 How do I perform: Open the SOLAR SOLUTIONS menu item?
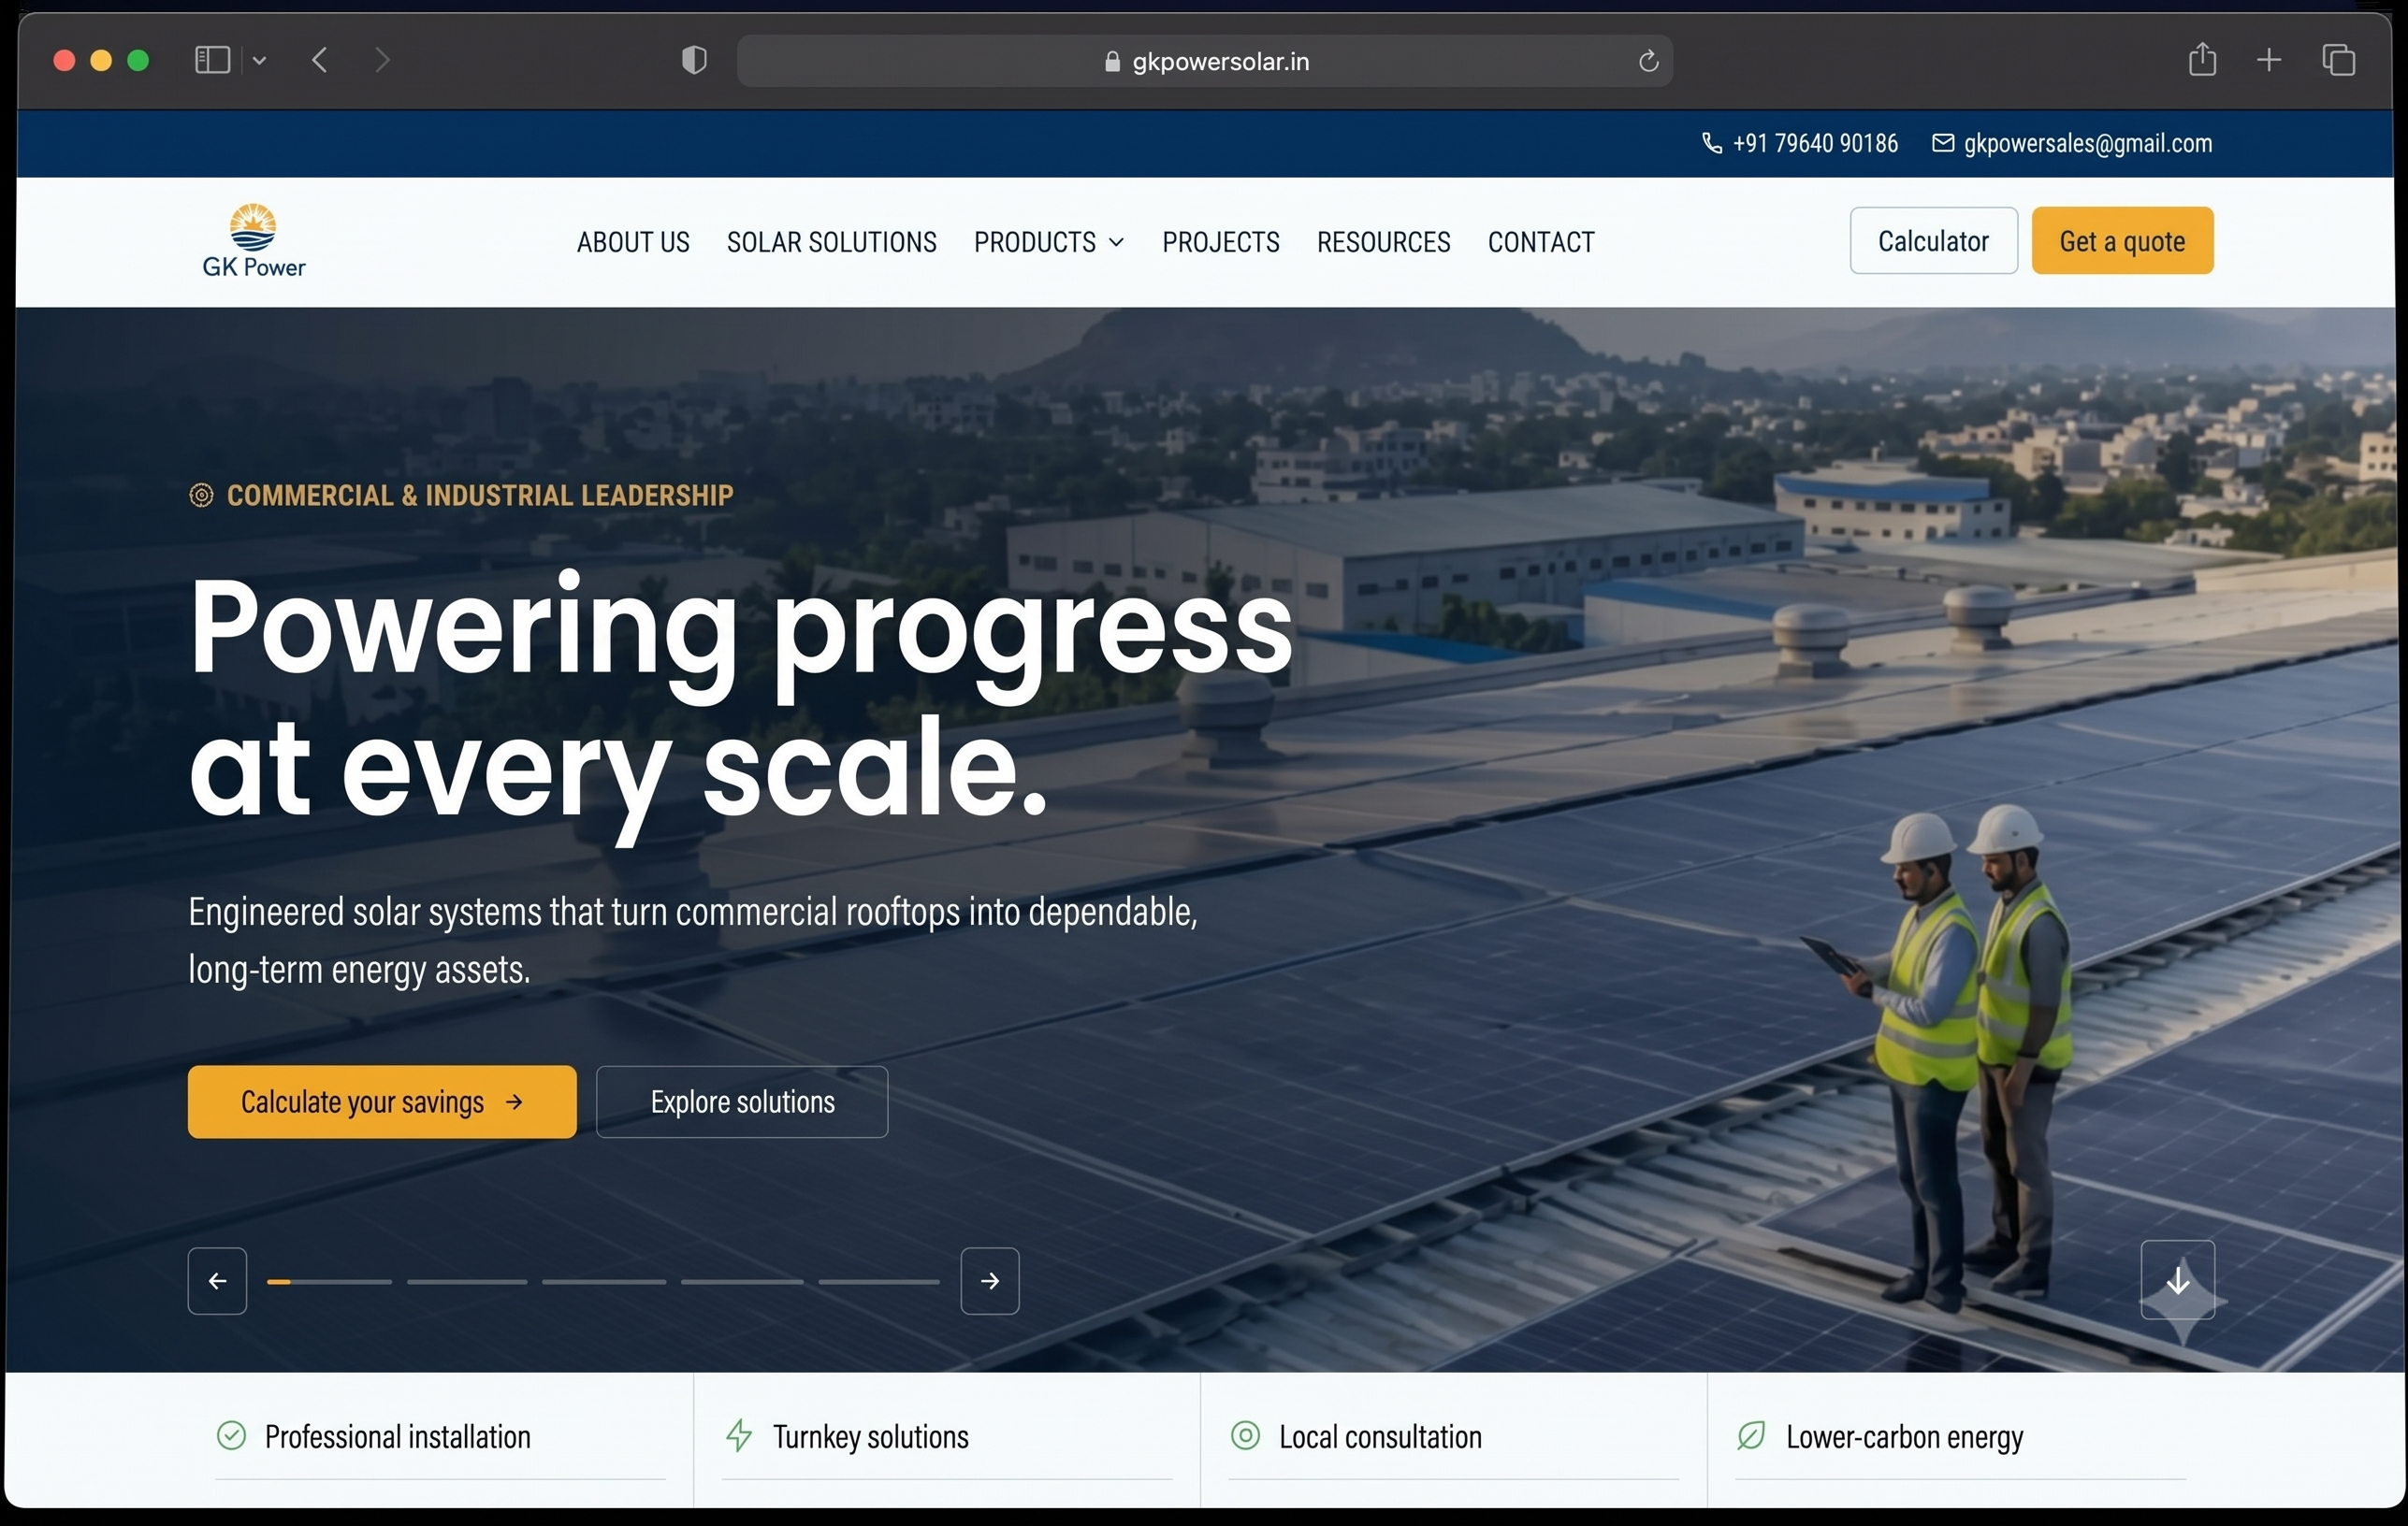point(831,242)
